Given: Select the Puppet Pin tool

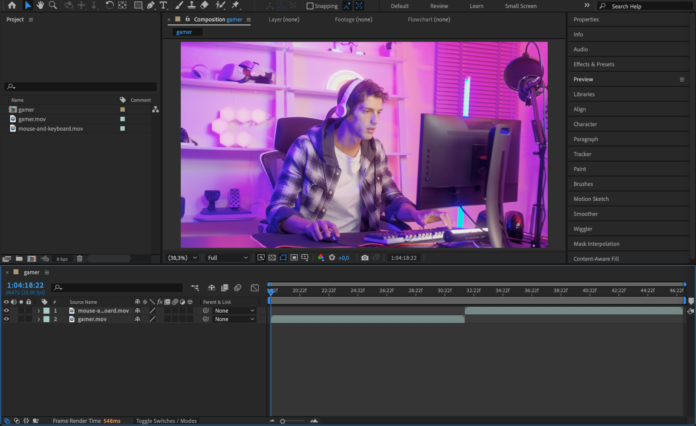Looking at the screenshot, I should [236, 5].
